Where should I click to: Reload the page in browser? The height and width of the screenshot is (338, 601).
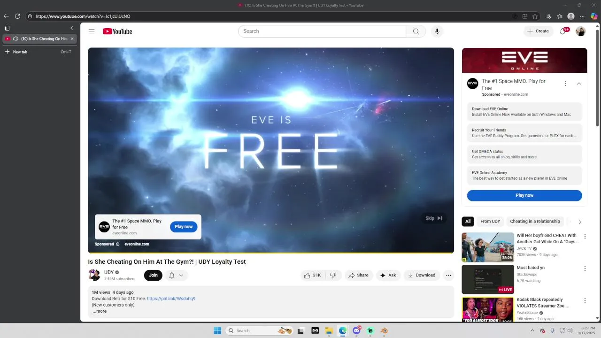pyautogui.click(x=17, y=16)
